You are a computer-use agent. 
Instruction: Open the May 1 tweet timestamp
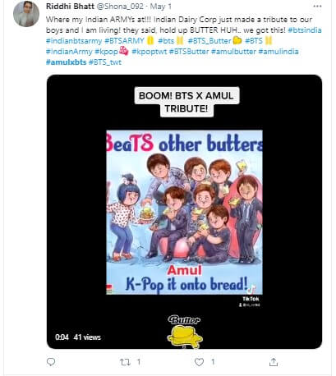click(x=161, y=7)
